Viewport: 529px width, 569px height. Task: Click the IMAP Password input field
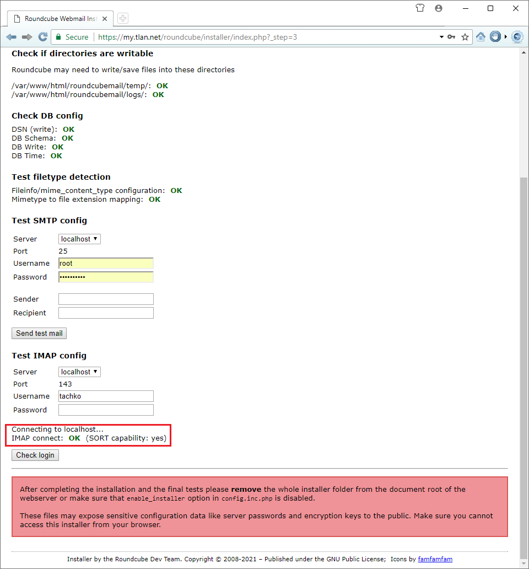tap(106, 410)
